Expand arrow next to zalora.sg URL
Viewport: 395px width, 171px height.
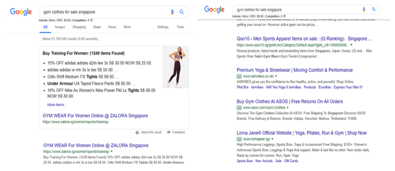(x=112, y=152)
